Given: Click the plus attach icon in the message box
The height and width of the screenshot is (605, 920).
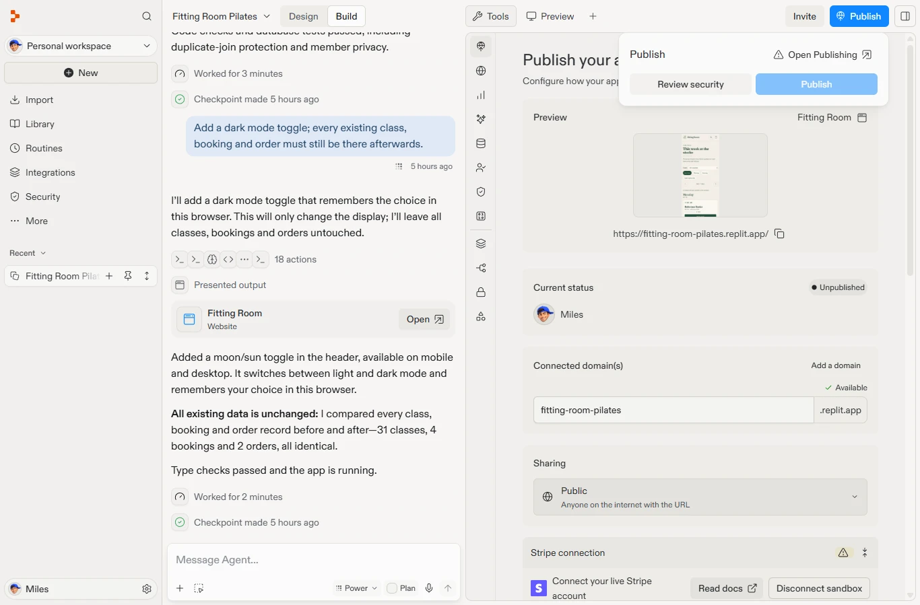Looking at the screenshot, I should [180, 588].
